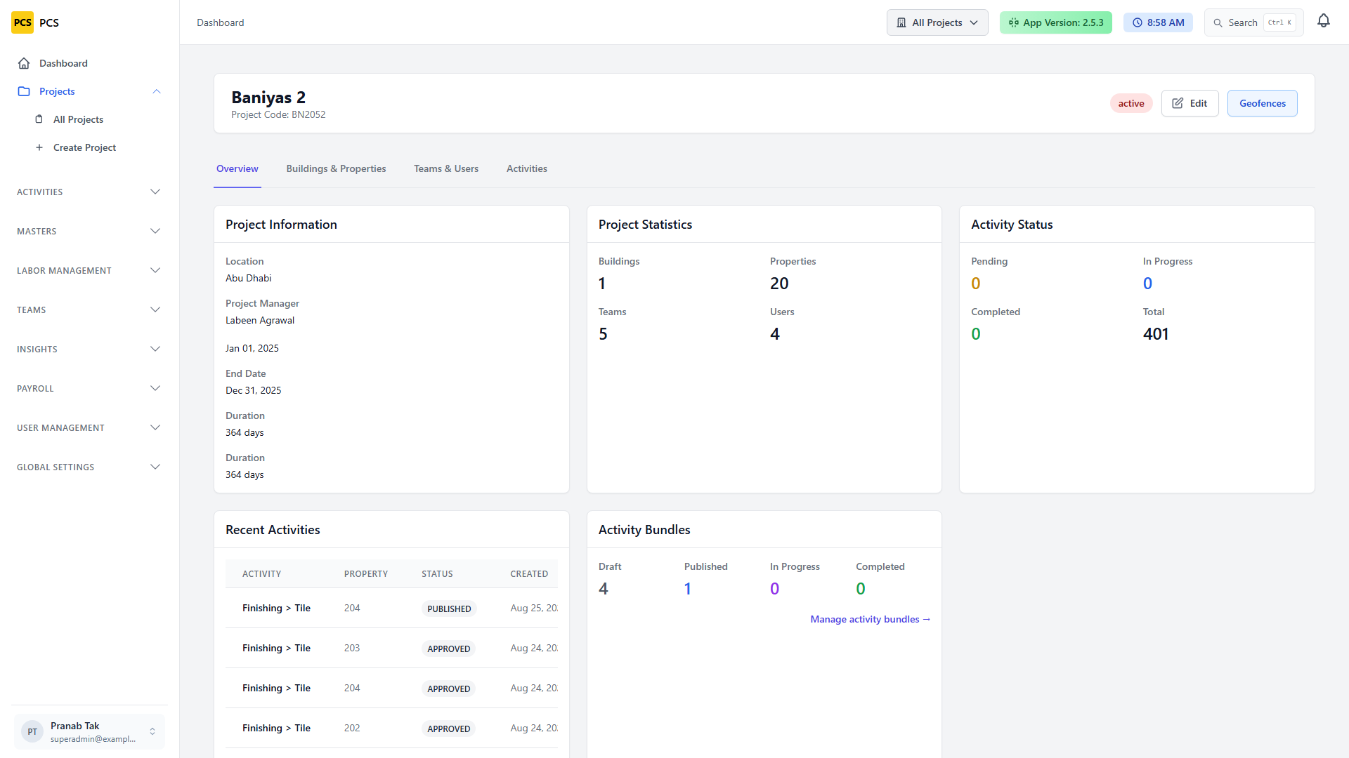Click the APPROVED badge for property 203
Image resolution: width=1349 pixels, height=758 pixels.
click(449, 649)
